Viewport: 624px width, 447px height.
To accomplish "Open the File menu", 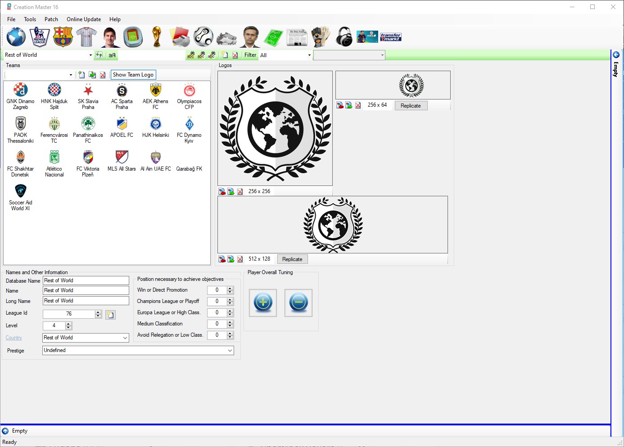I will (11, 19).
